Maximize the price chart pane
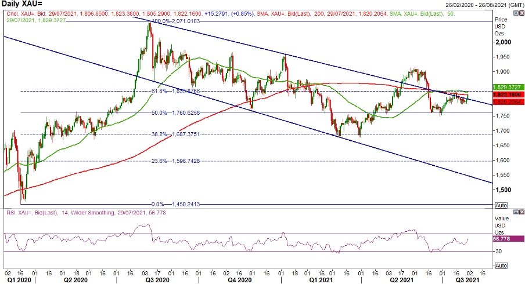This screenshot has width=525, height=284. (x=516, y=13)
